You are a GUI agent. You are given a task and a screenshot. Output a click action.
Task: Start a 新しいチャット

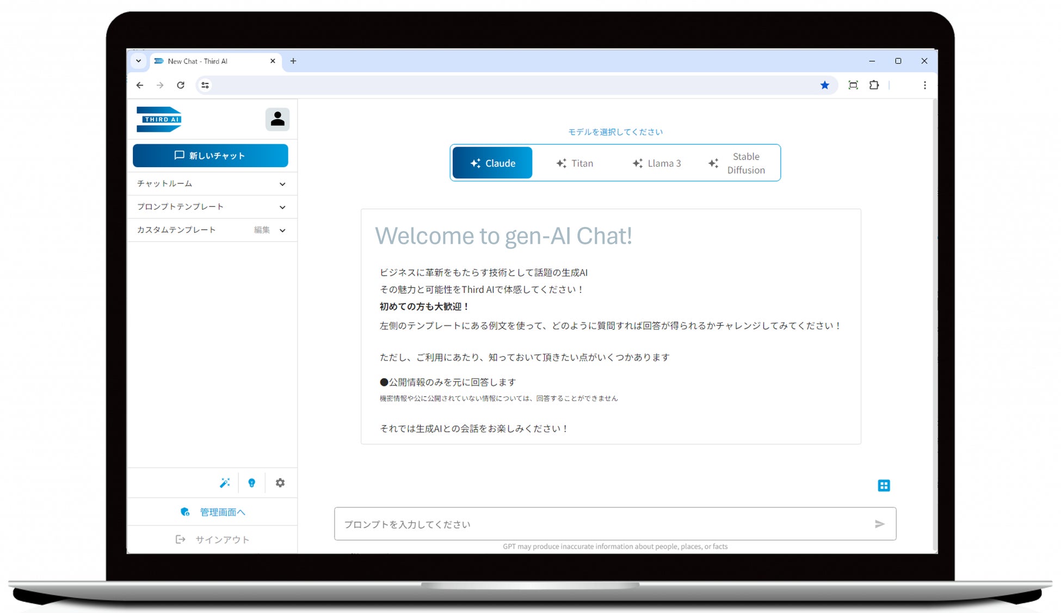(210, 156)
